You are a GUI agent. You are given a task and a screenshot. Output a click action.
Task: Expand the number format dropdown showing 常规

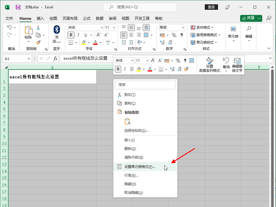tap(183, 28)
